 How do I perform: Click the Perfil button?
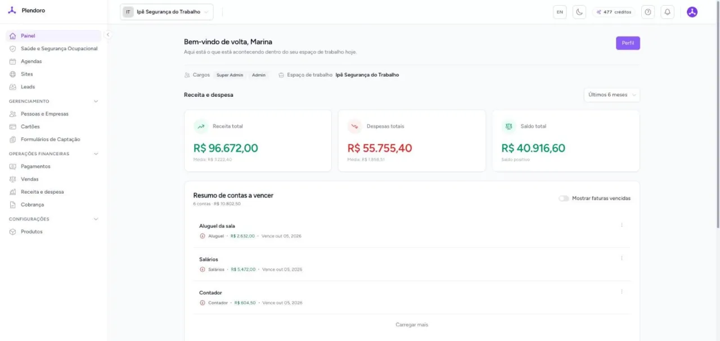coord(628,43)
